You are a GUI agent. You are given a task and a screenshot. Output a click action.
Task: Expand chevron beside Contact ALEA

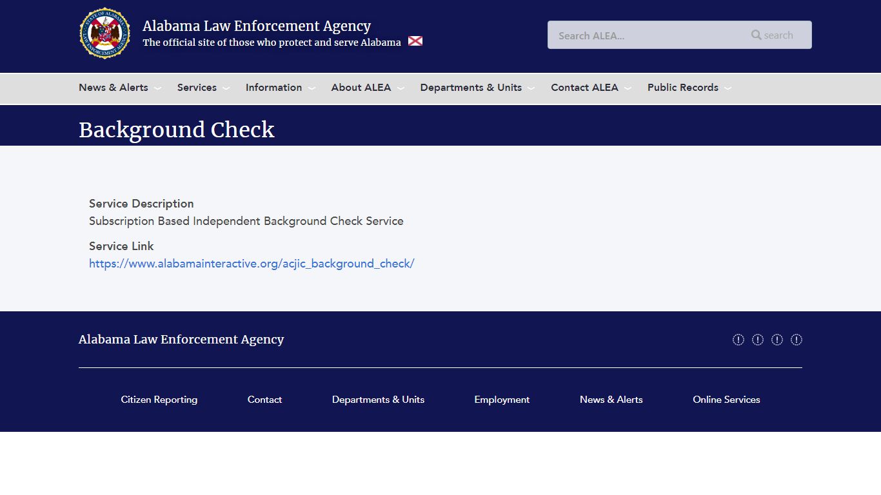[628, 88]
